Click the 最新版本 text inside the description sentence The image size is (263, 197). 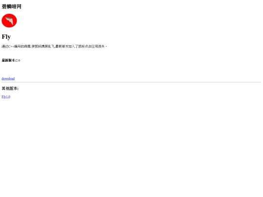click(x=62, y=46)
